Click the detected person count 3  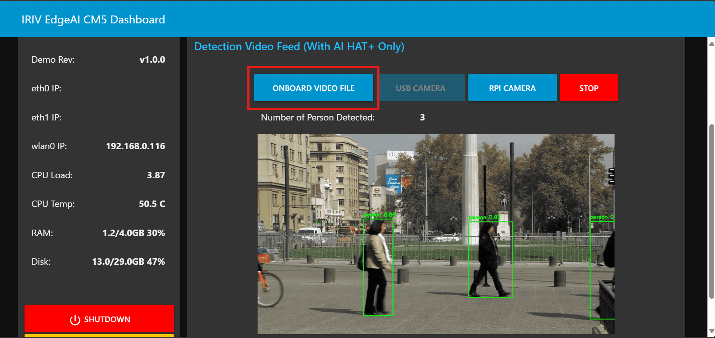tap(422, 117)
